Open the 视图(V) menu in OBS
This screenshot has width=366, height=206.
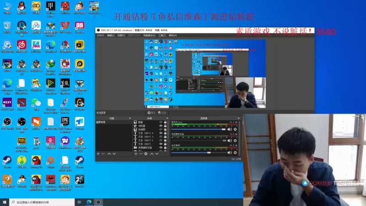(121, 36)
